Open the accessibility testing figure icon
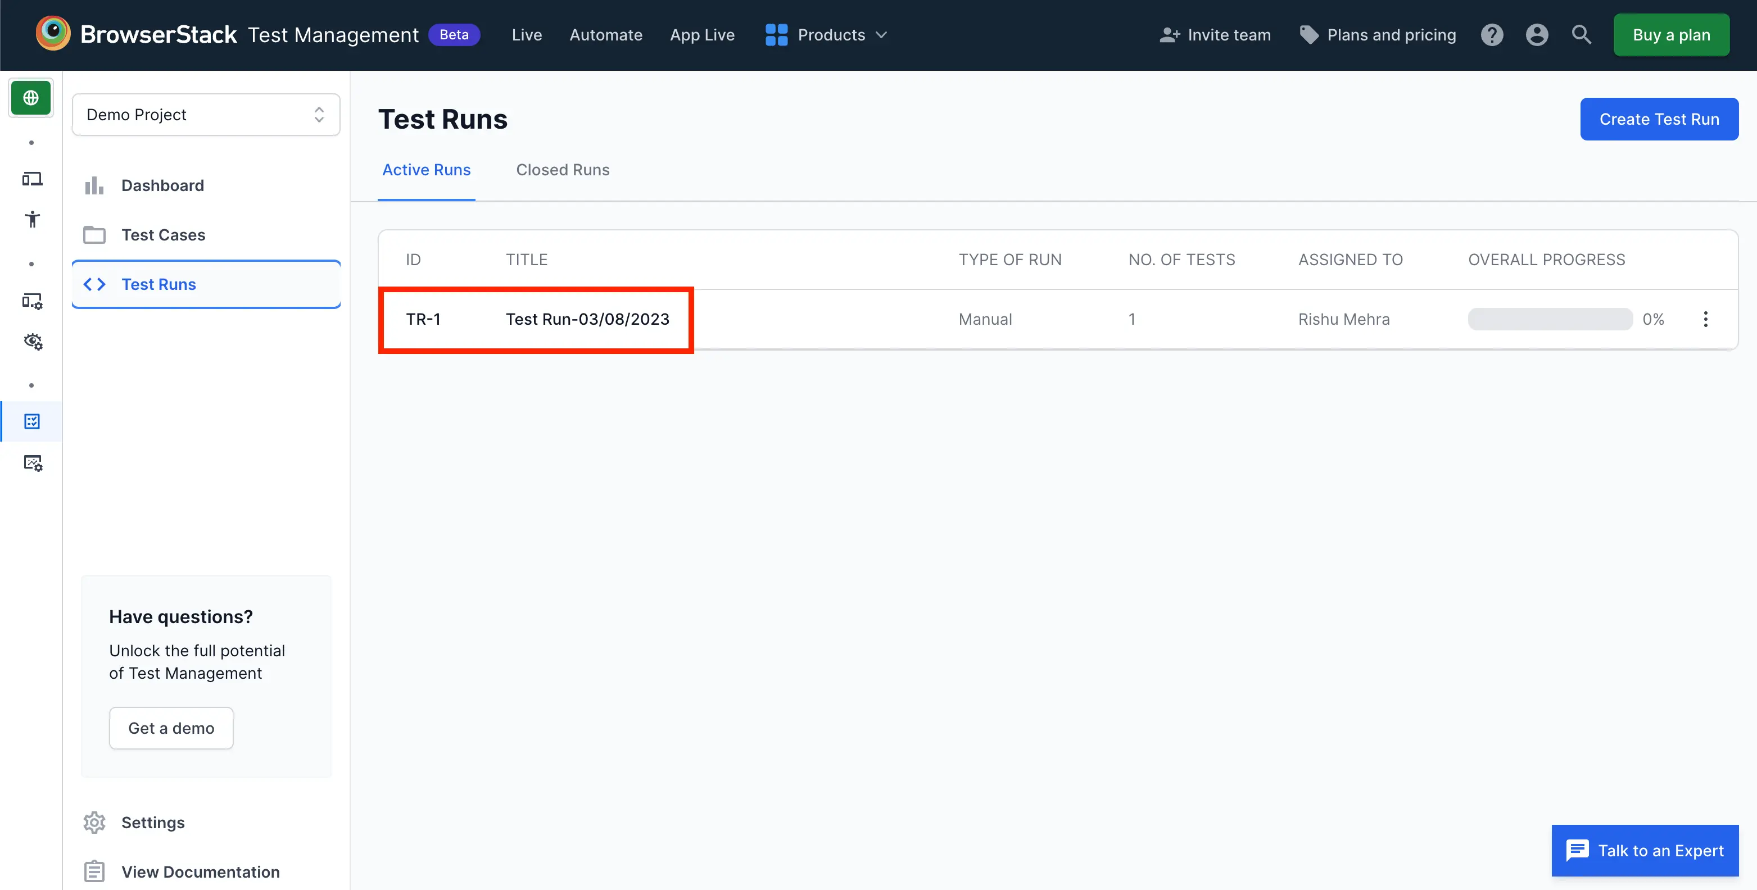Image resolution: width=1757 pixels, height=890 pixels. click(32, 219)
